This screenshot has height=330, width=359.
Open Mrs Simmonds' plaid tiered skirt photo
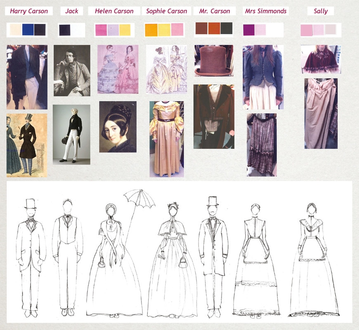262,145
